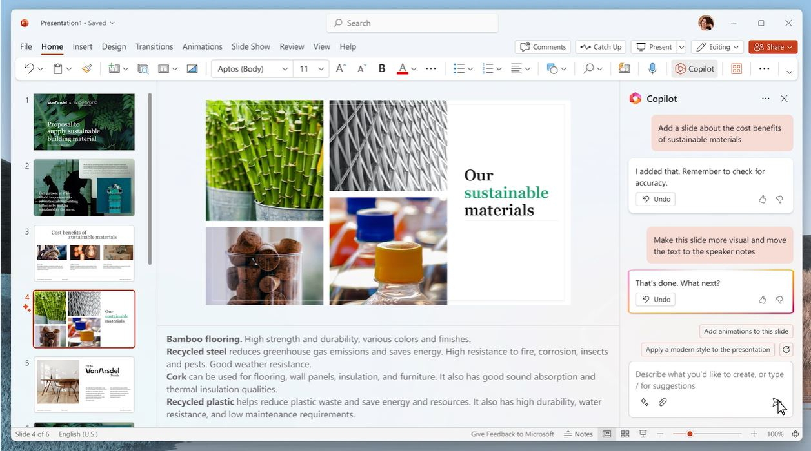The width and height of the screenshot is (811, 451).
Task: Switch to Reading view in status bar
Action: coord(643,434)
